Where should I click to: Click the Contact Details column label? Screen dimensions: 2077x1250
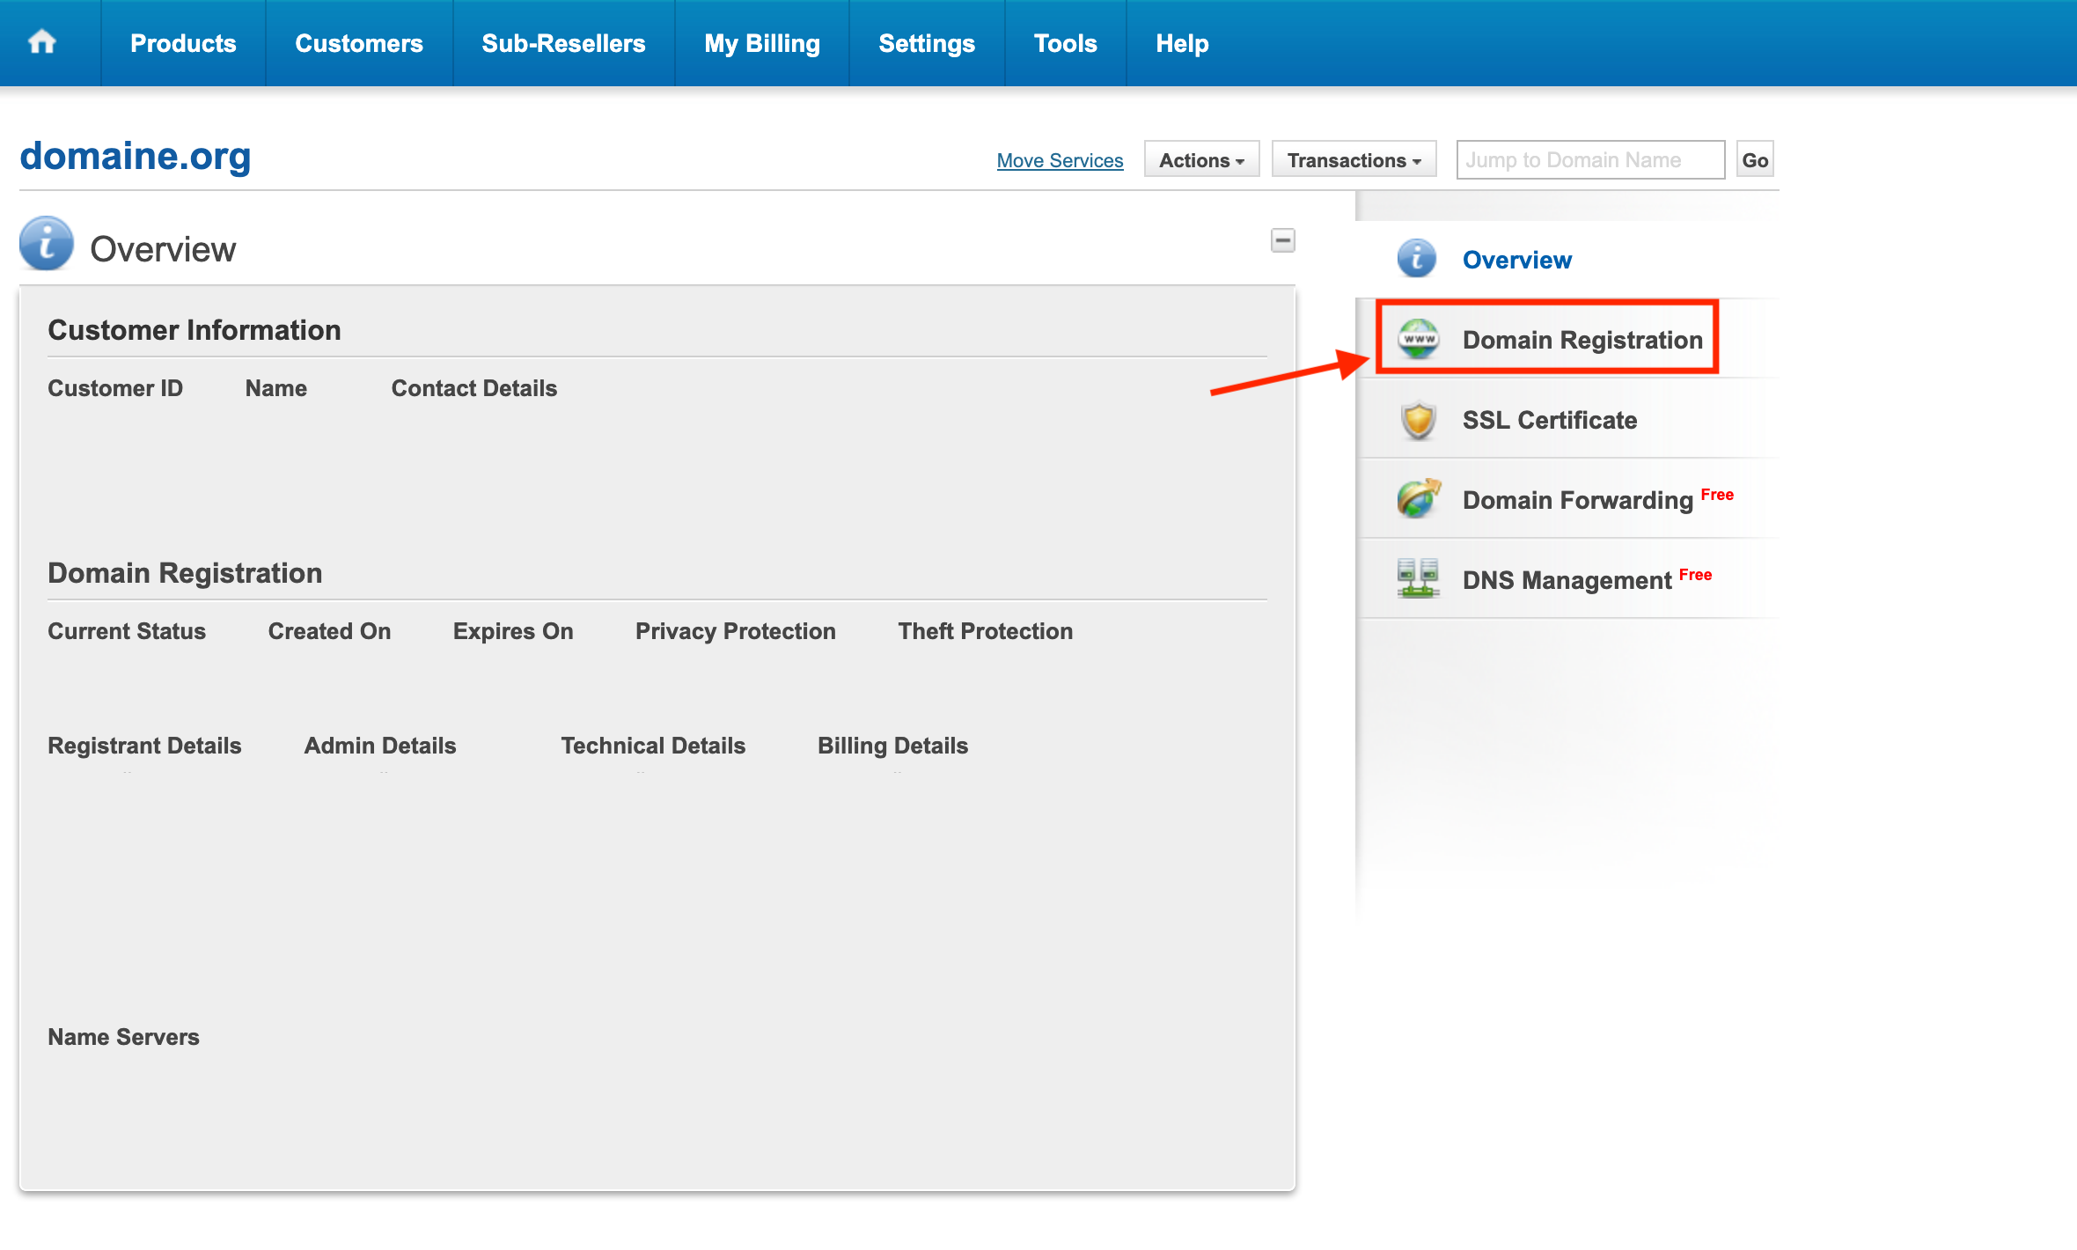point(474,388)
